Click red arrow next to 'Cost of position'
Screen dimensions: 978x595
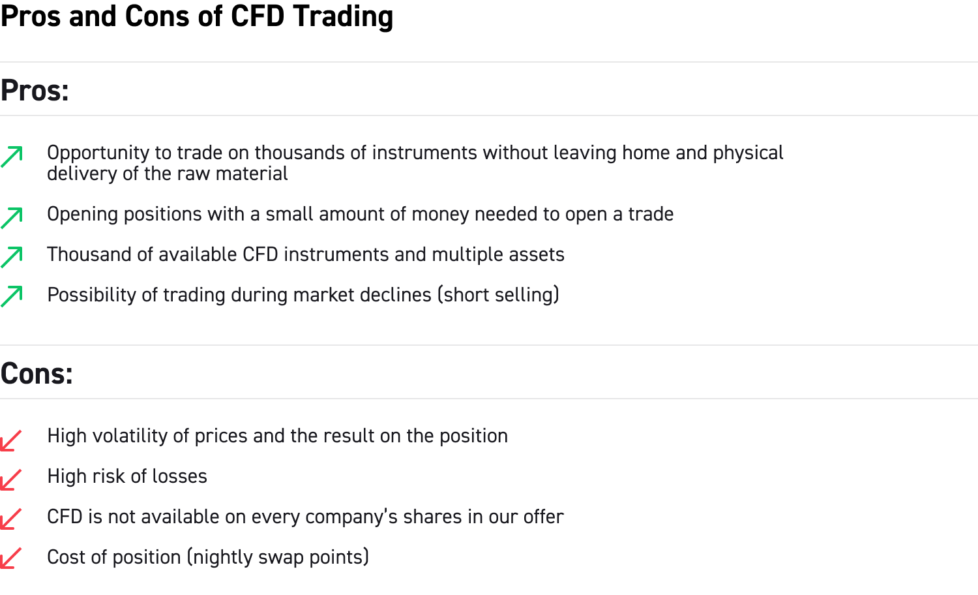click(11, 558)
